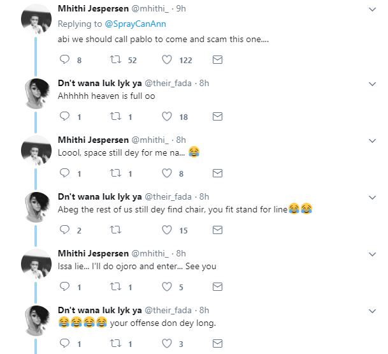
Task: Retweet the 'Ahhhhh heaven is full' tweet
Action: (x=117, y=117)
